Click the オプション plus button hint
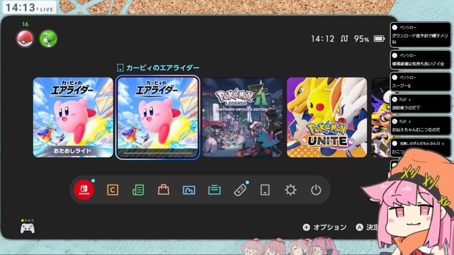Screen dimensions: 454x255 pos(325,227)
